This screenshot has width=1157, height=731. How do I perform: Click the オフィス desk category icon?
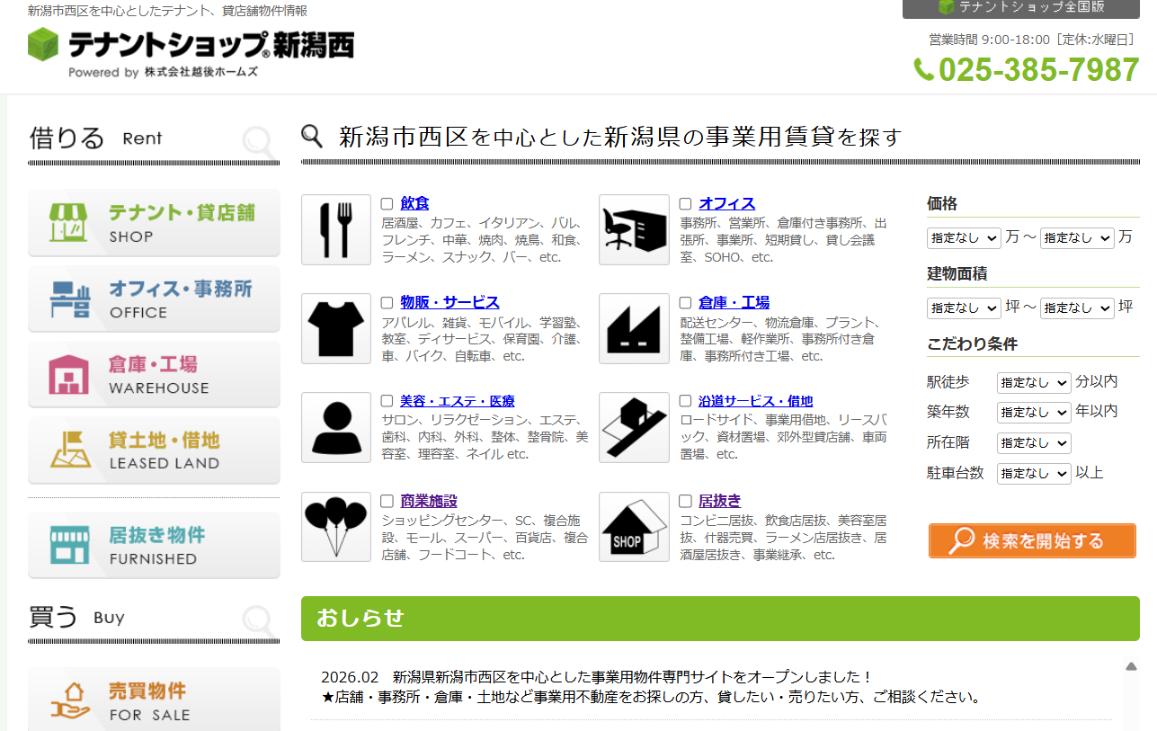634,229
